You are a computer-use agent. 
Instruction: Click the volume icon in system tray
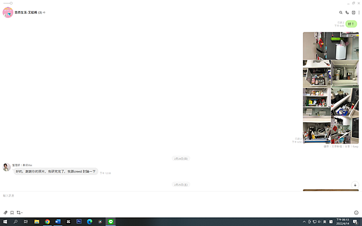[320, 222]
